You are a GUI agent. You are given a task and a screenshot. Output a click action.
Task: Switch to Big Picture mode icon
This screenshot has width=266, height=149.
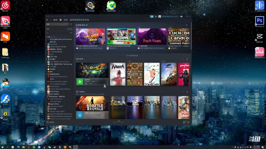point(181,17)
